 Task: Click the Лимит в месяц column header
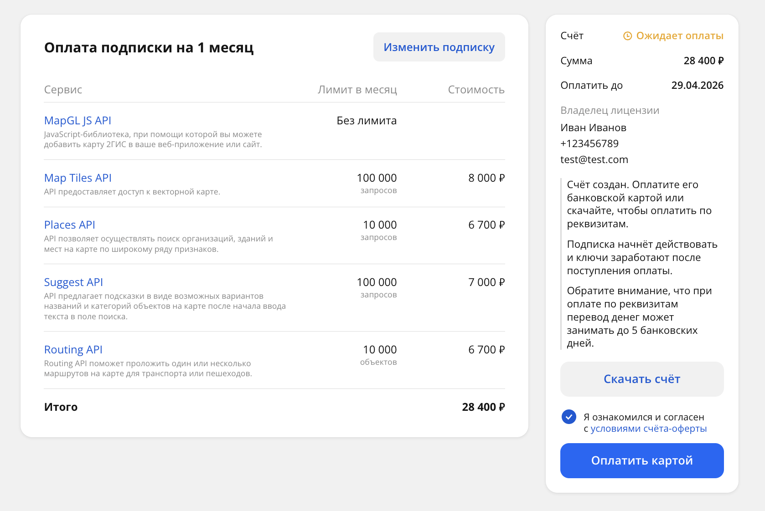click(357, 90)
